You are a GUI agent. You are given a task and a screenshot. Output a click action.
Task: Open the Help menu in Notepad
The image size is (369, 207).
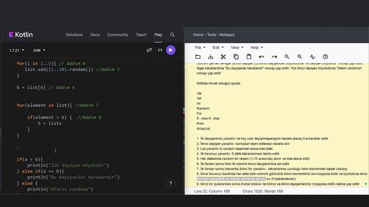tap(257, 47)
